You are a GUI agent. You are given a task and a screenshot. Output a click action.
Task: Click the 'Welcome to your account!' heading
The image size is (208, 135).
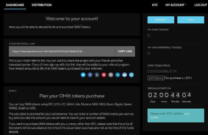pyautogui.click(x=72, y=19)
